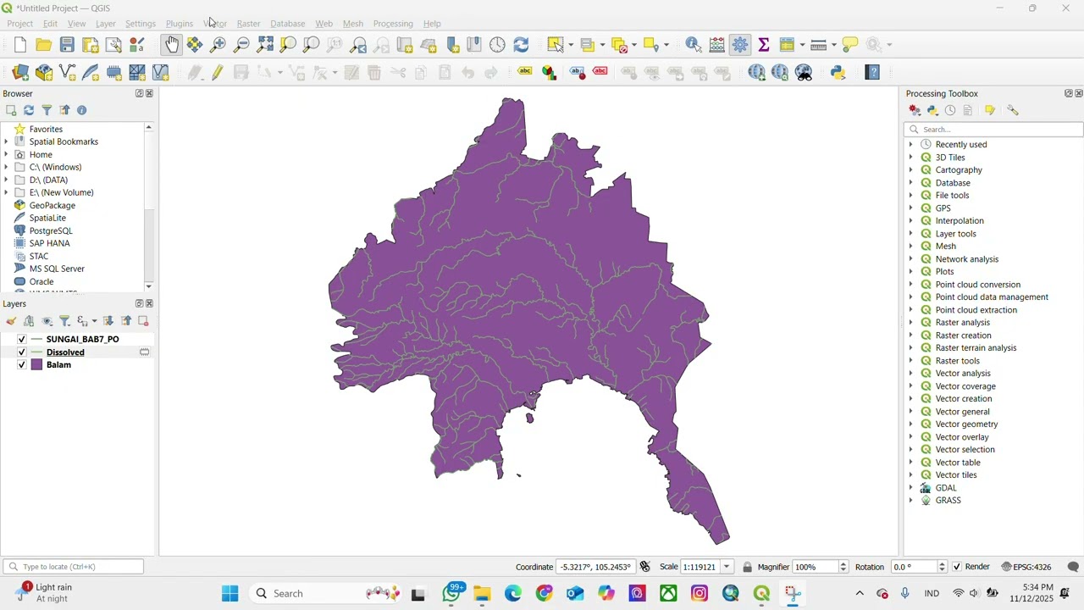This screenshot has height=610, width=1084.
Task: Open the Scale dropdown list
Action: pyautogui.click(x=727, y=567)
